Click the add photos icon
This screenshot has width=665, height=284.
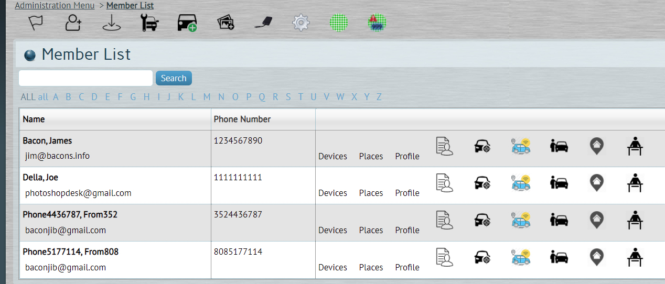pyautogui.click(x=226, y=23)
